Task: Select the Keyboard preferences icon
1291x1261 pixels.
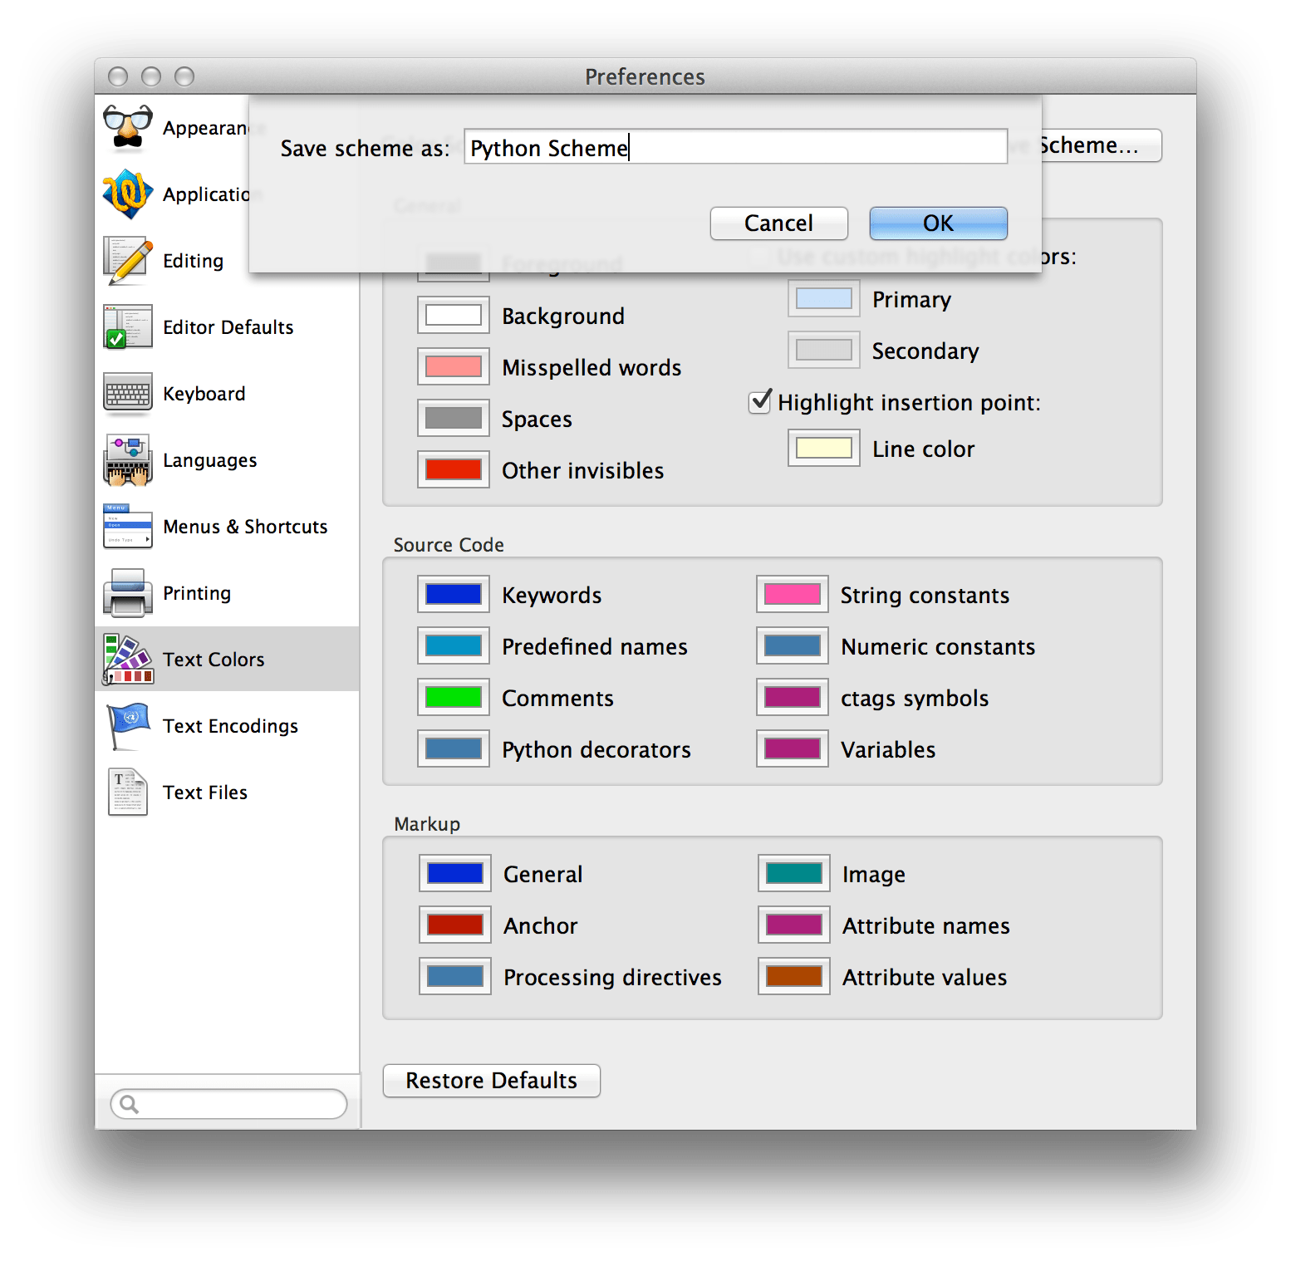Action: (126, 393)
